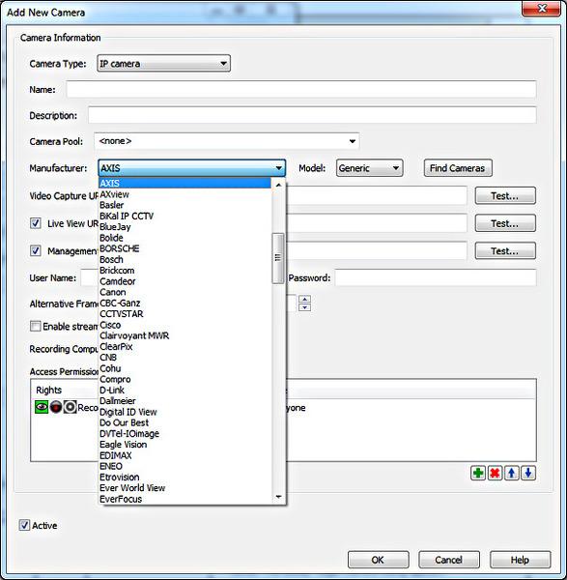Screen dimensions: 567x580
Task: Select BiKal IP CCTV manufacturer
Action: [x=184, y=216]
